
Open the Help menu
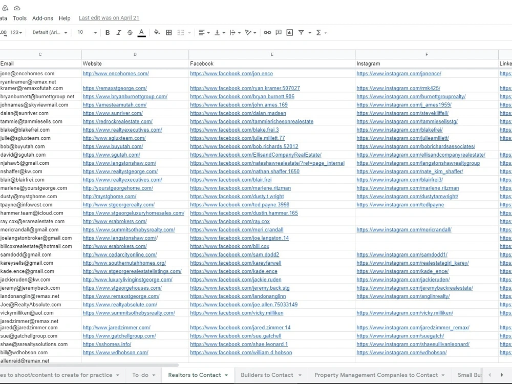coord(65,18)
